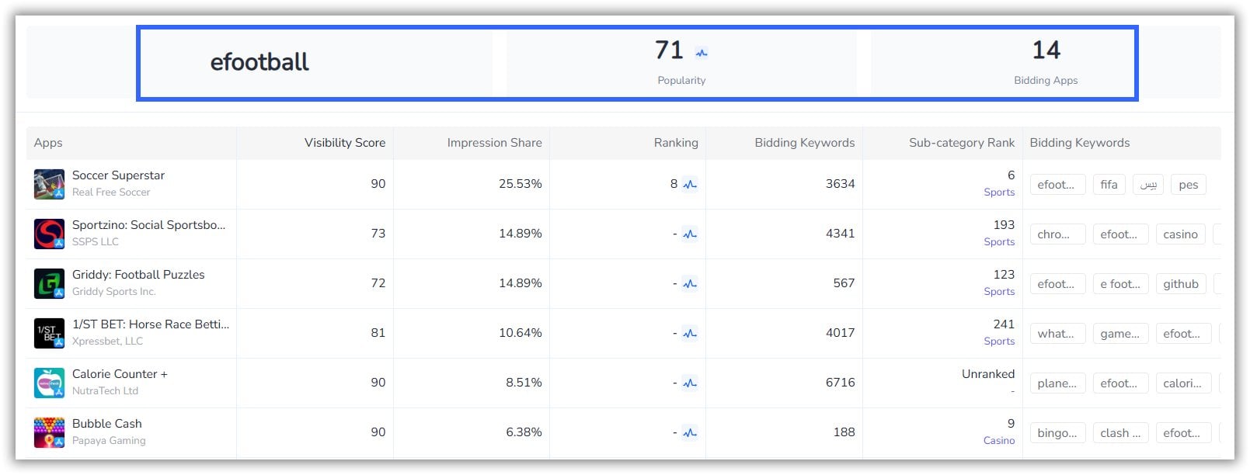Open Bubble Cash app name

pyautogui.click(x=107, y=424)
